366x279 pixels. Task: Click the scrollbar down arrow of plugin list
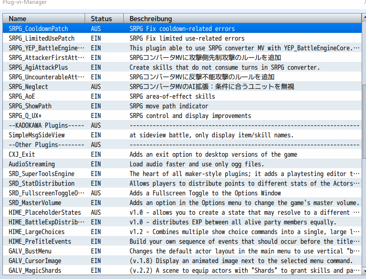[x=364, y=271]
